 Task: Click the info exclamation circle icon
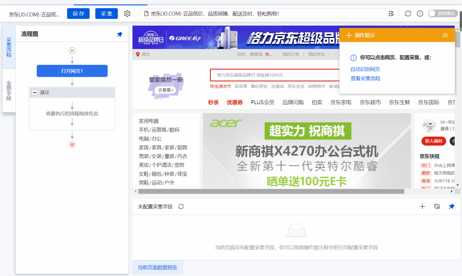click(x=420, y=14)
